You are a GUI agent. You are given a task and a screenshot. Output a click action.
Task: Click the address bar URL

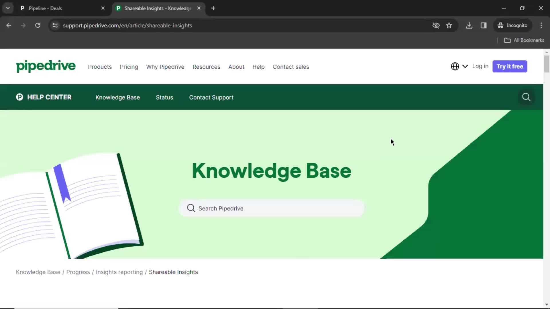point(127,25)
